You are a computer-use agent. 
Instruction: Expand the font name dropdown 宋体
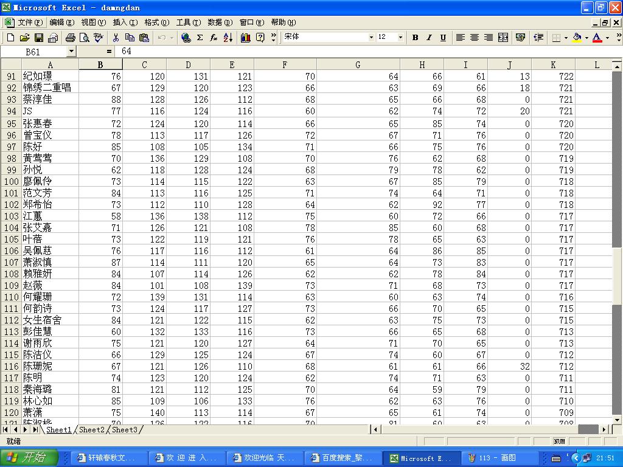(x=371, y=38)
